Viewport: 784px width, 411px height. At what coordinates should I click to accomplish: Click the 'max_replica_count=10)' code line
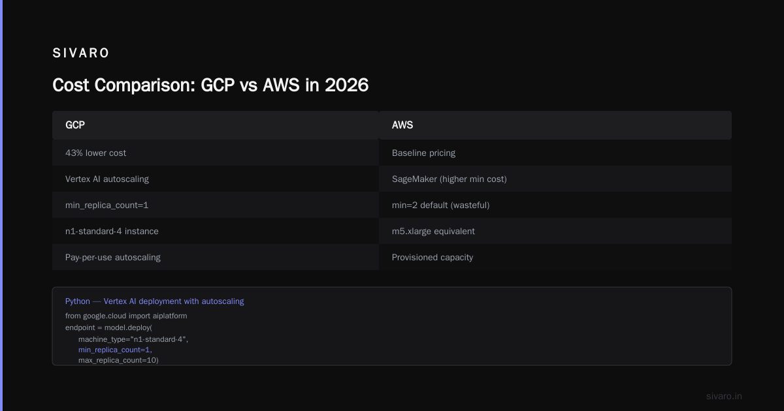[118, 360]
